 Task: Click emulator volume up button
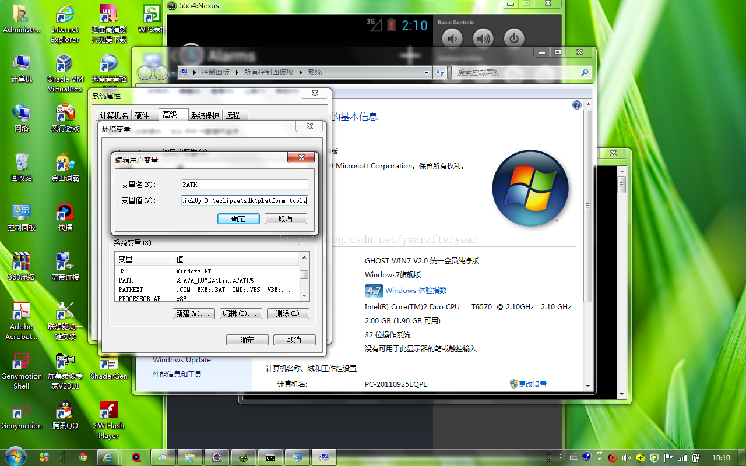click(x=483, y=38)
